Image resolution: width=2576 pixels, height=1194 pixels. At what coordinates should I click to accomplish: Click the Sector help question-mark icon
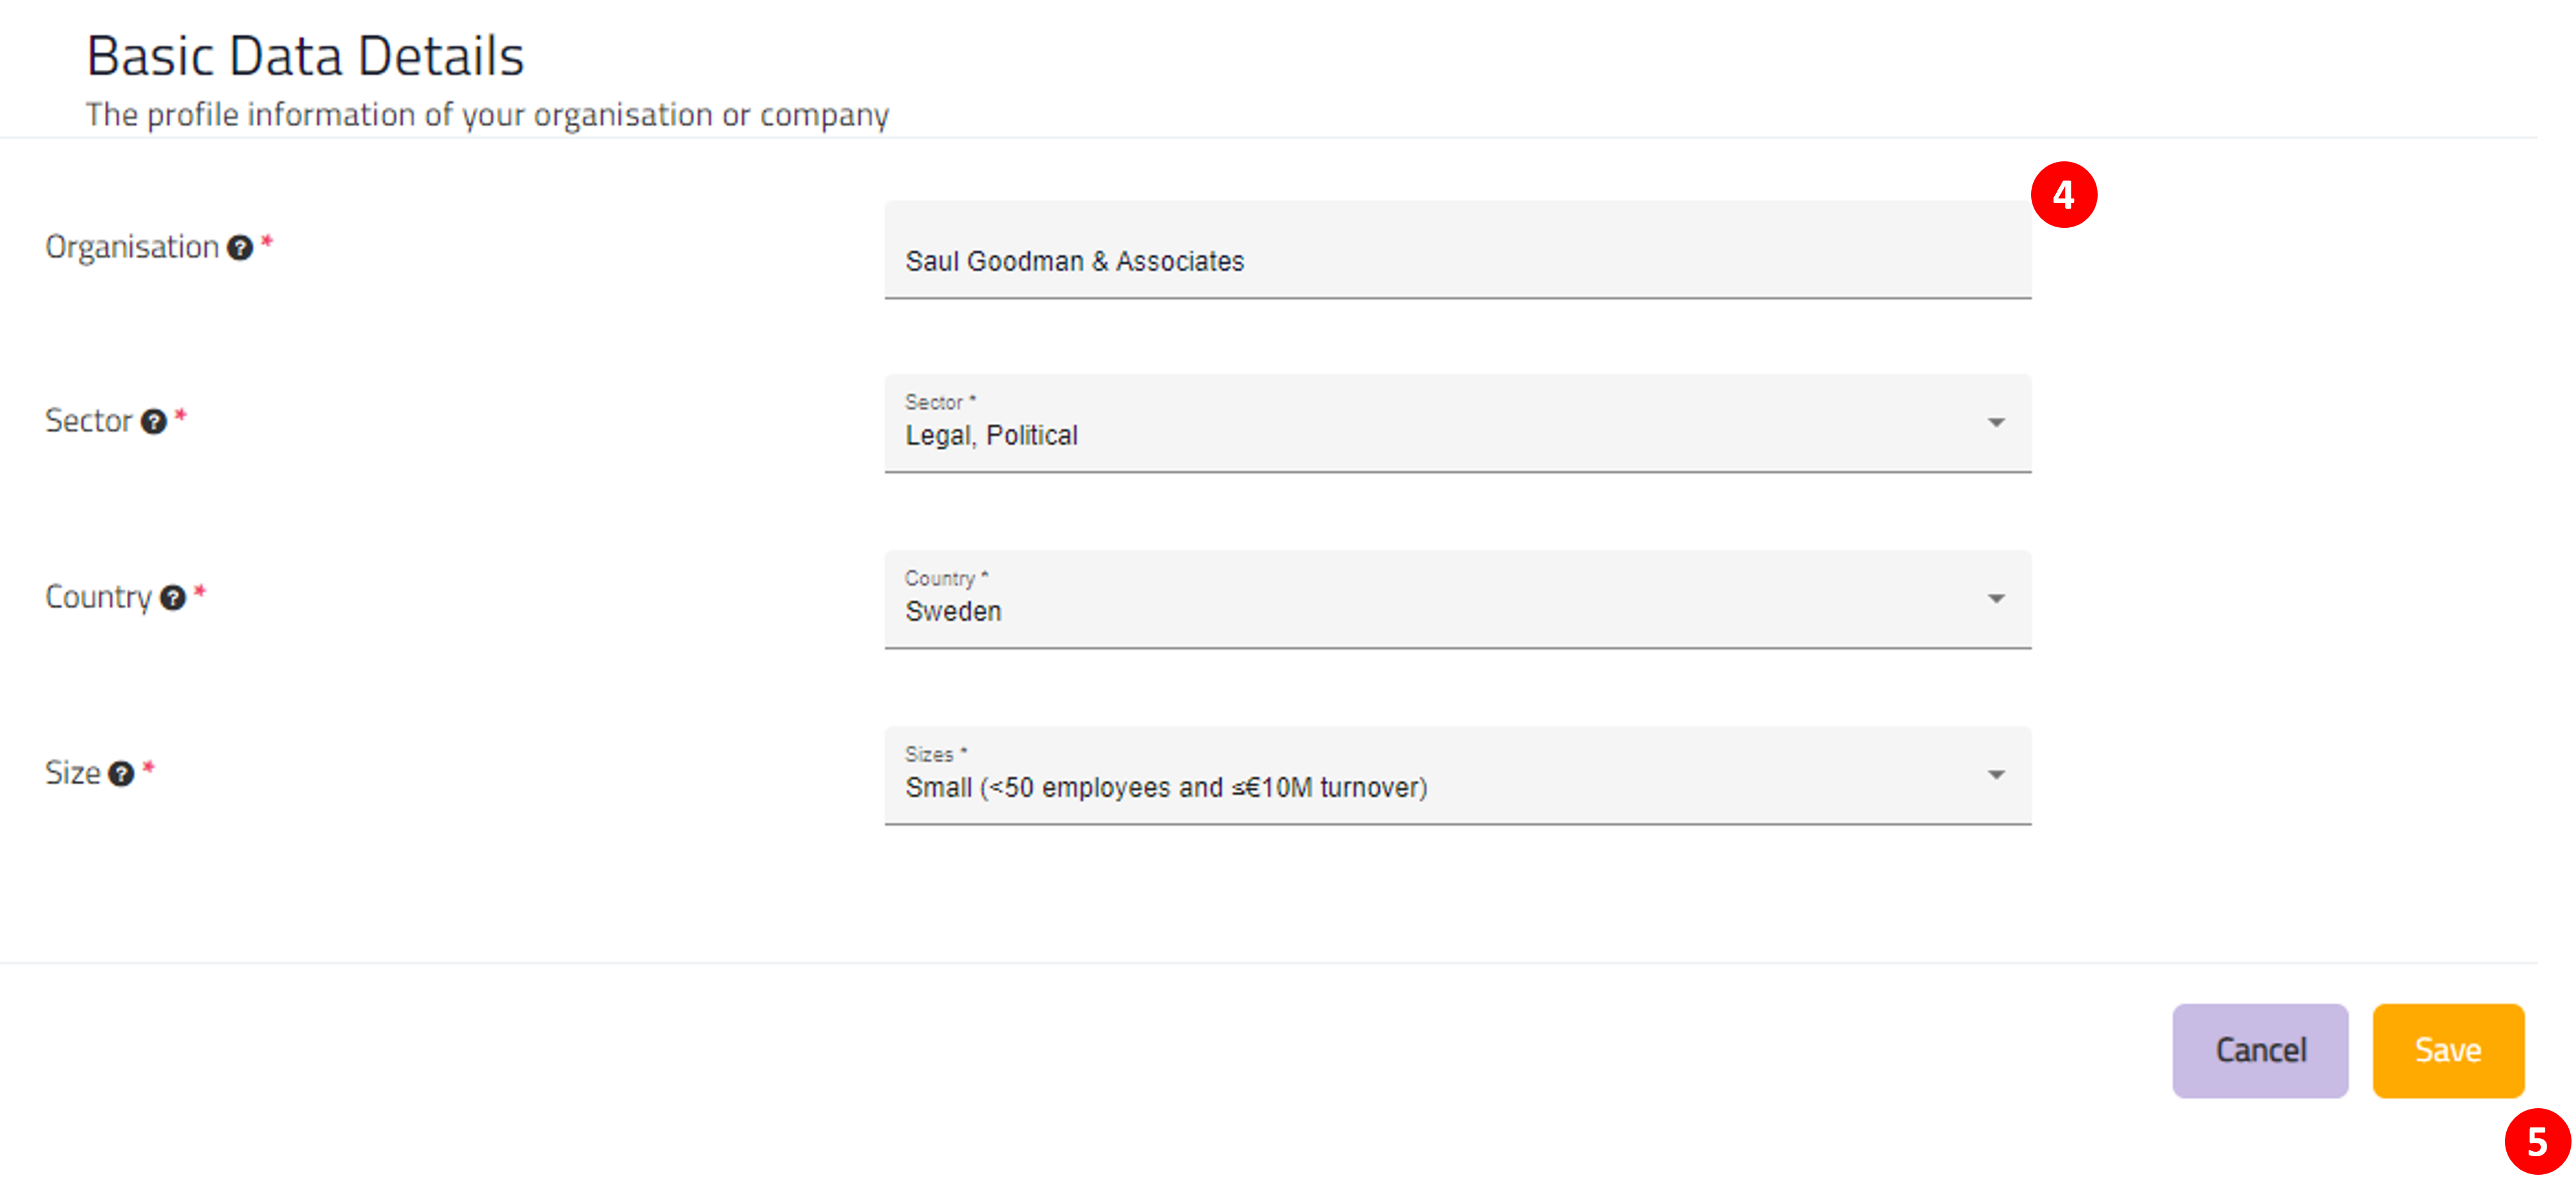153,422
